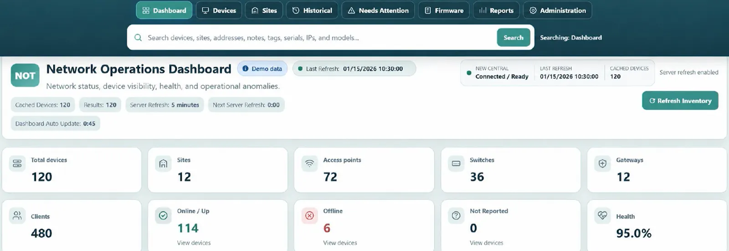Open the Reports tab

point(496,10)
